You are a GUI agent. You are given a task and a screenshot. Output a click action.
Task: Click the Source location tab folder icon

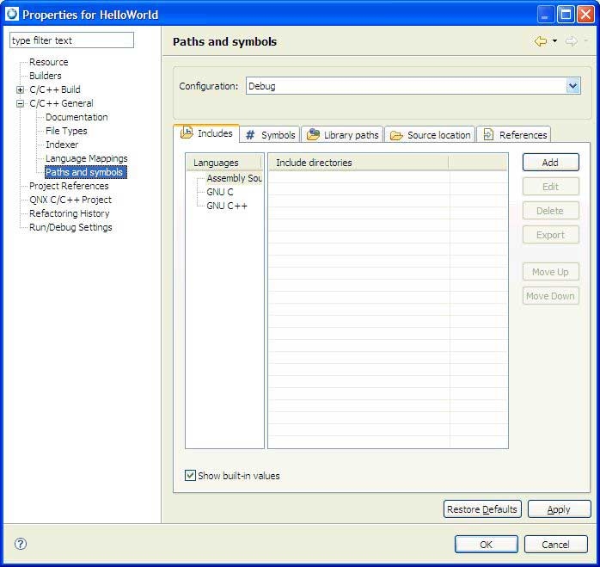tap(396, 135)
